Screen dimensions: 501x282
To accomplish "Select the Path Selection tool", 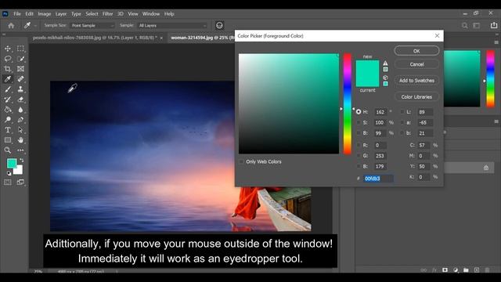I will pyautogui.click(x=20, y=130).
